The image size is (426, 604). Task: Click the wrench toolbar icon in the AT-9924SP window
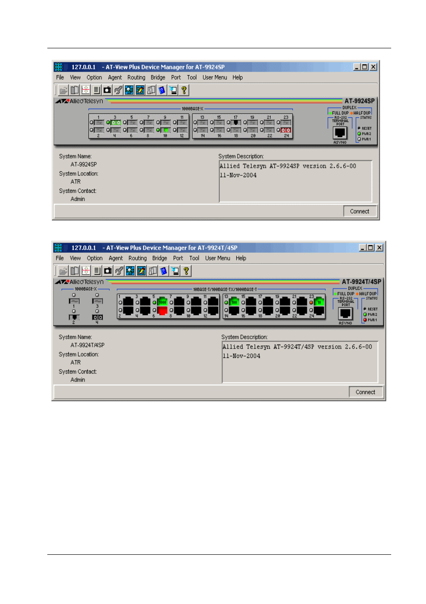tap(118, 90)
